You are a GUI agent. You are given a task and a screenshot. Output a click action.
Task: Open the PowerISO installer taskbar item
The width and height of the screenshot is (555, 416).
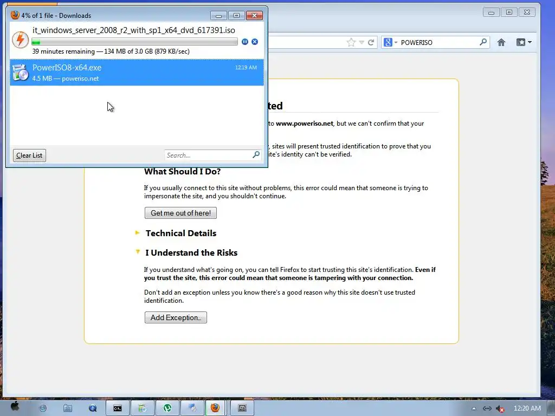(143, 408)
